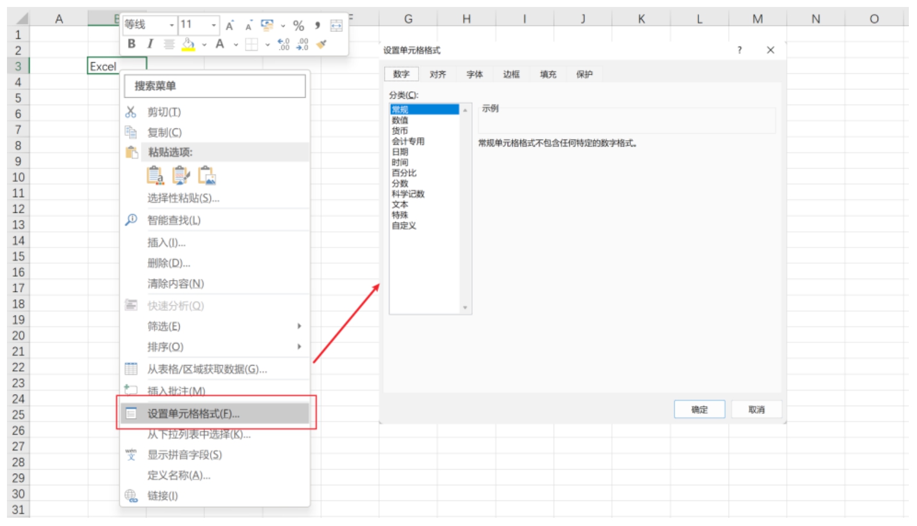Click the increase font size icon
917x526 pixels.
point(230,26)
